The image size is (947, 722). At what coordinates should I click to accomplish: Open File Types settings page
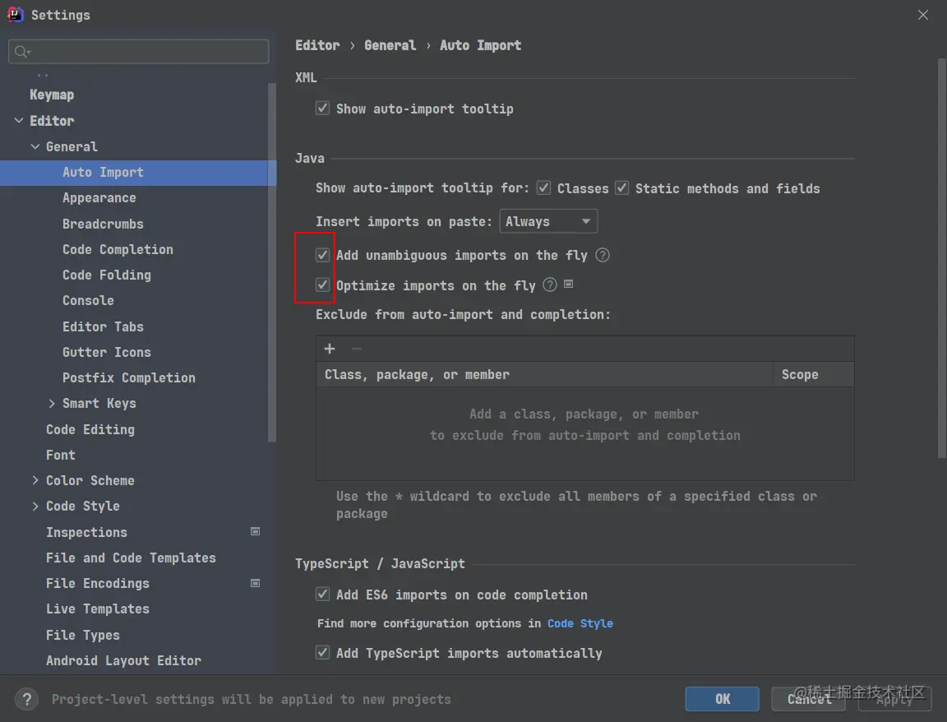pyautogui.click(x=83, y=635)
